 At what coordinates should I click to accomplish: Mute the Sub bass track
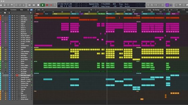pos(12,50)
